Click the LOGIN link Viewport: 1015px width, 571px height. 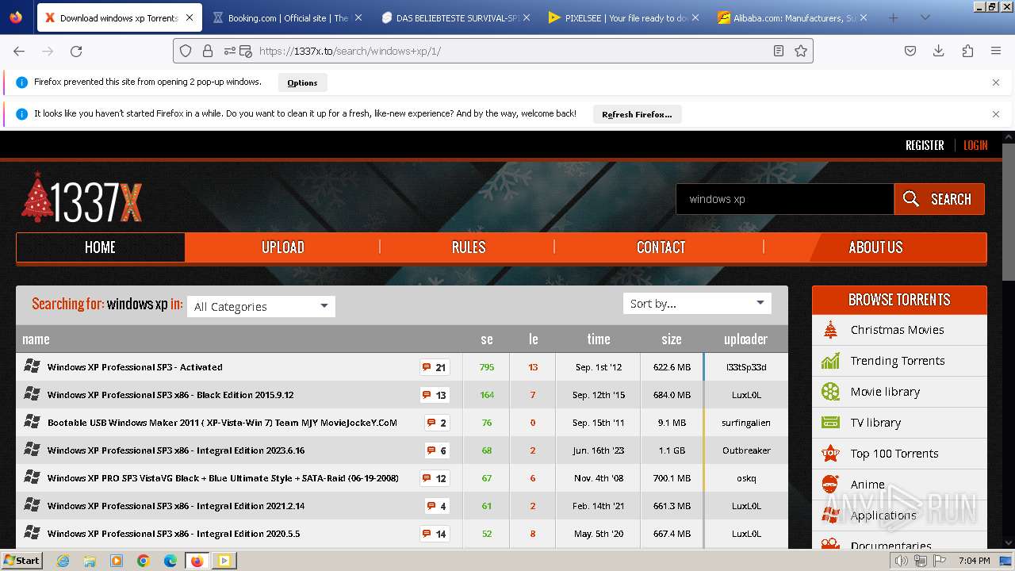click(975, 145)
